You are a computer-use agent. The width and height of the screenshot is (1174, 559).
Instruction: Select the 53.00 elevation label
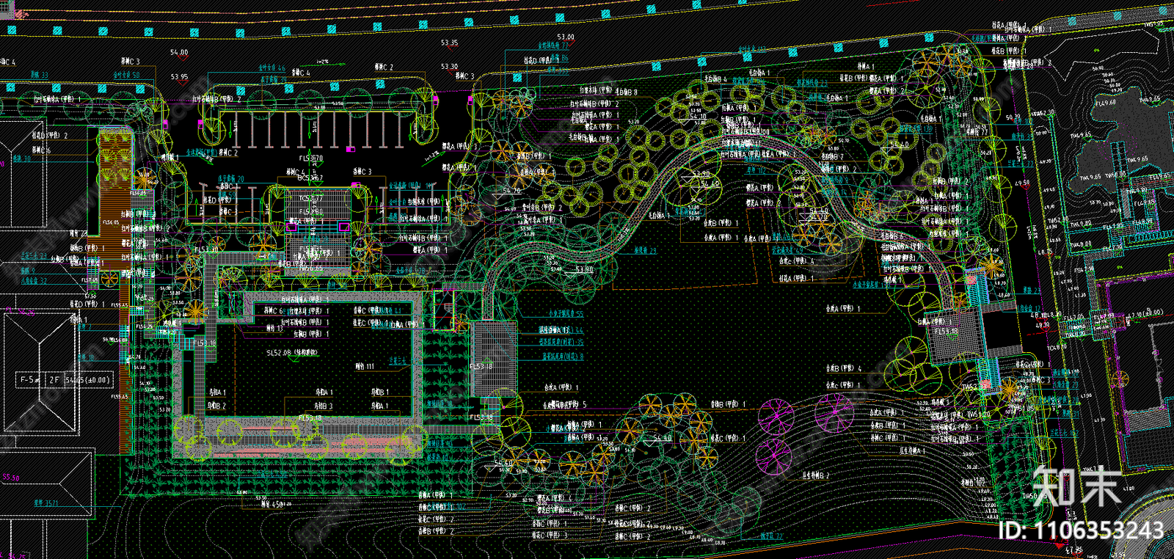[x=566, y=37]
